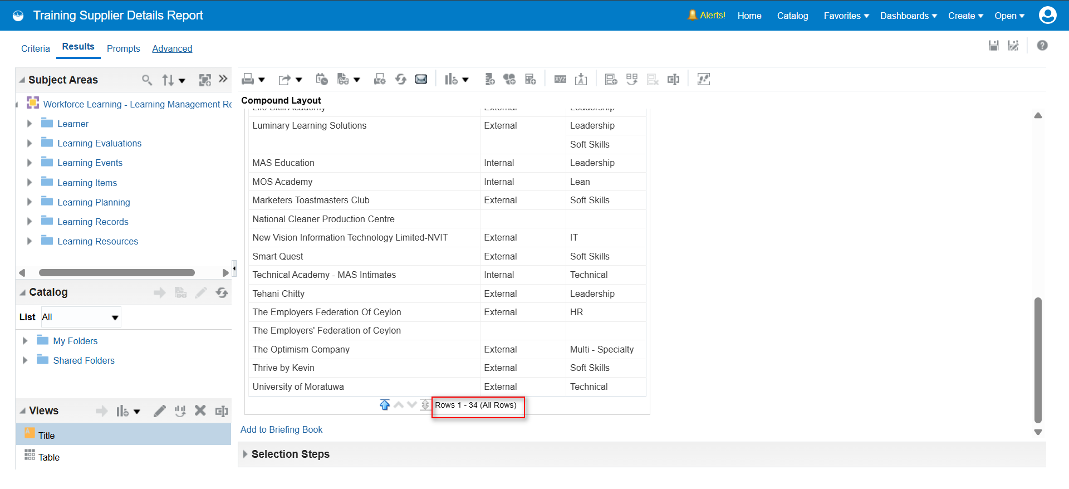Click the search icon in Subject Areas
1069x489 pixels.
(147, 80)
